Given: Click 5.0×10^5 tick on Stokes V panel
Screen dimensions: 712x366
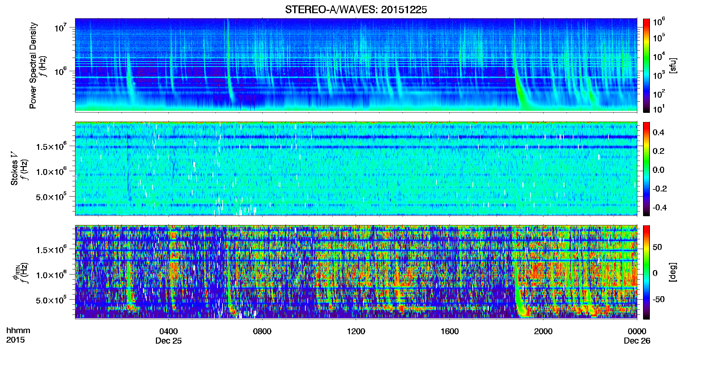Looking at the screenshot, I should pyautogui.click(x=51, y=197).
